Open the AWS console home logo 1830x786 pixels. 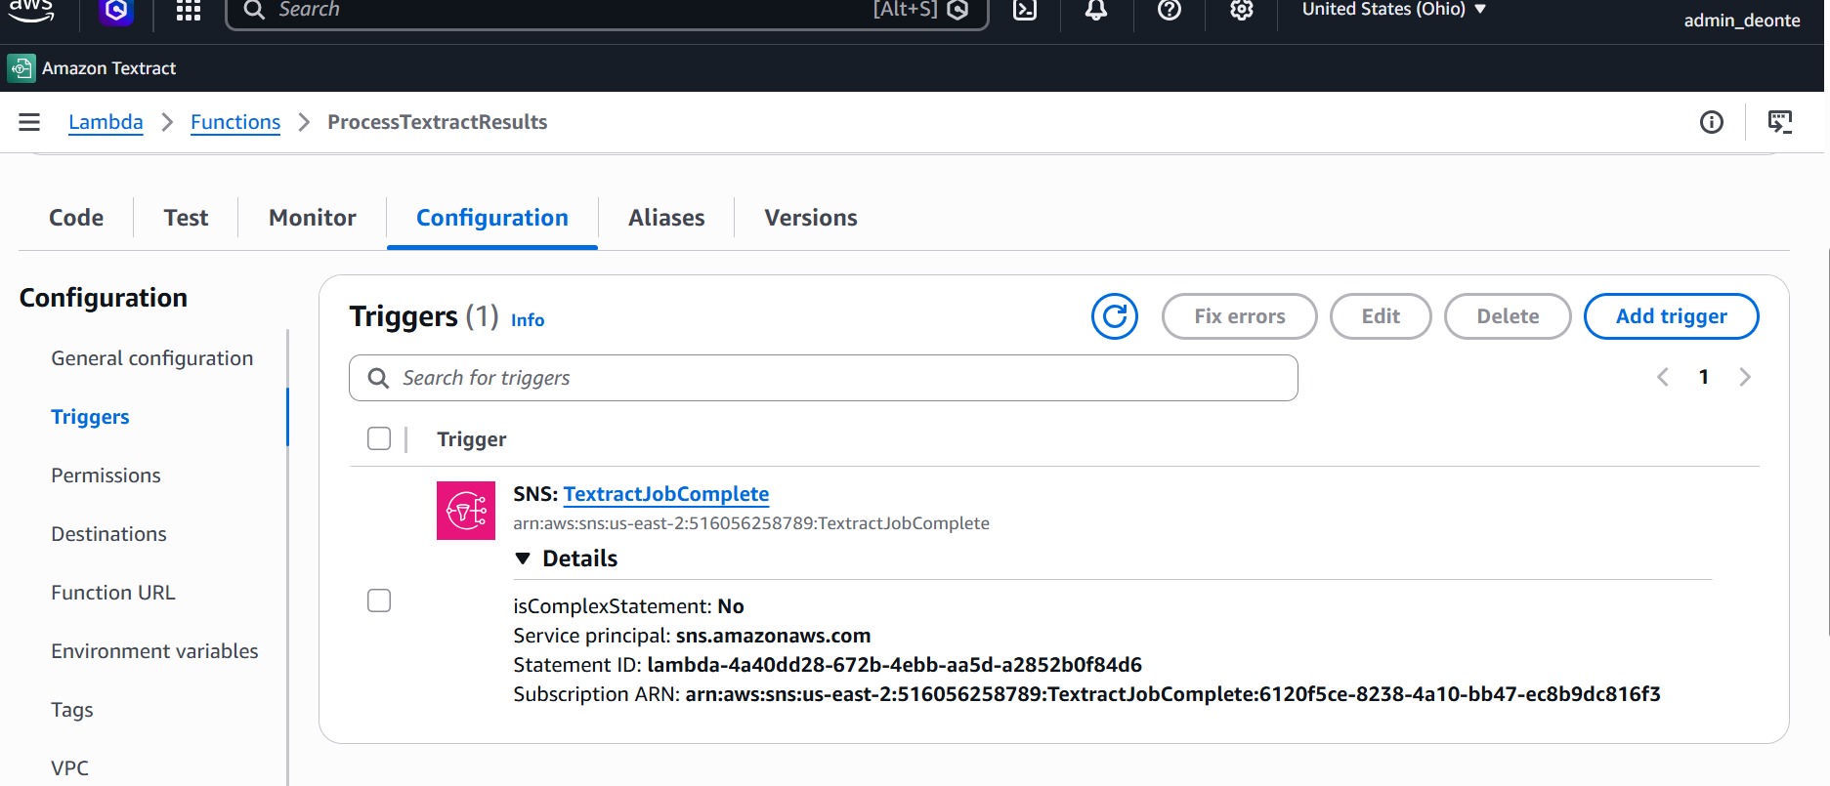coord(31,10)
